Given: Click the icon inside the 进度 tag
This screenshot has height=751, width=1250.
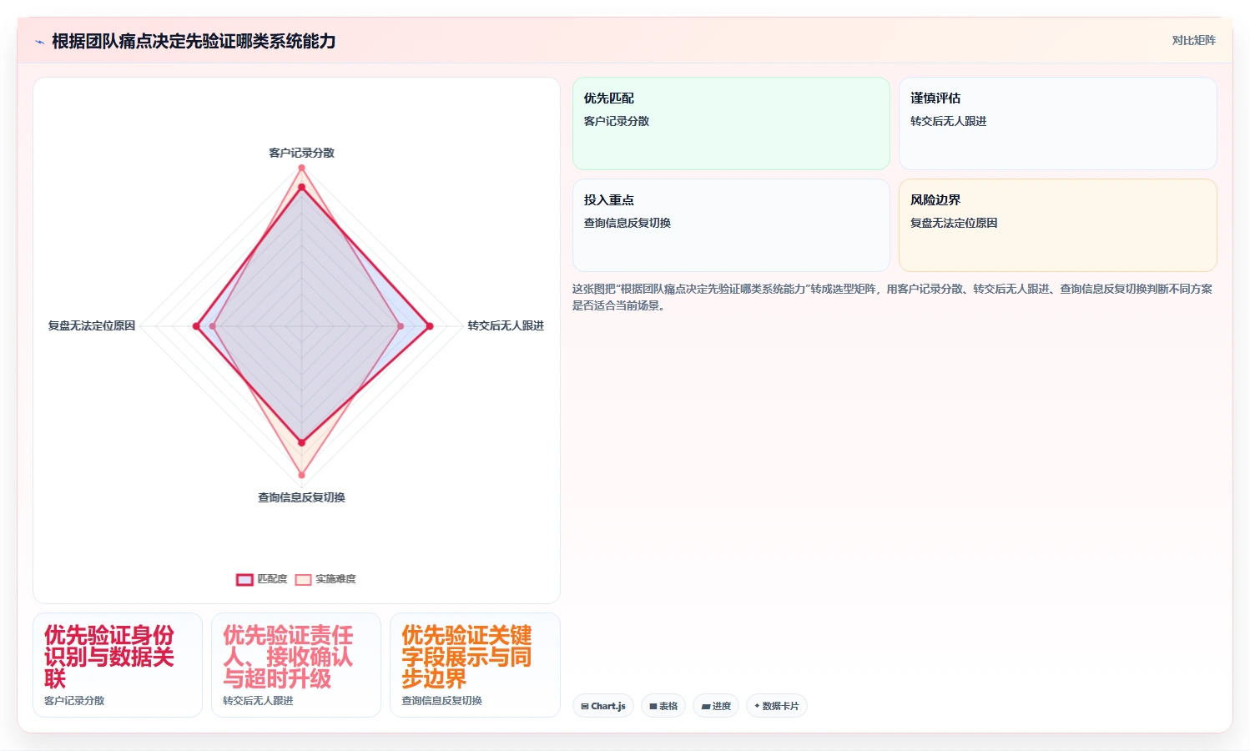Looking at the screenshot, I should 706,706.
